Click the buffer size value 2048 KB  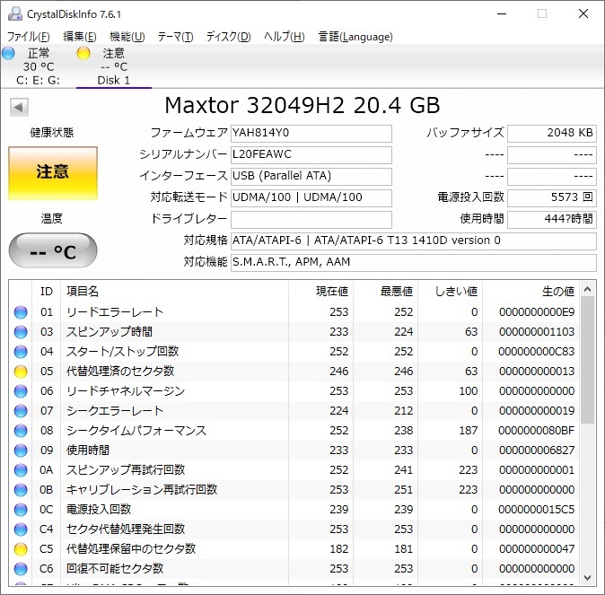tap(552, 133)
